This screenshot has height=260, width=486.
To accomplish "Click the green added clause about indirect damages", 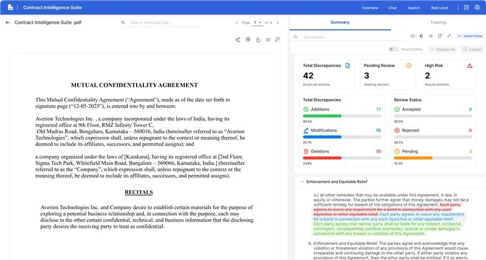I will [386, 228].
